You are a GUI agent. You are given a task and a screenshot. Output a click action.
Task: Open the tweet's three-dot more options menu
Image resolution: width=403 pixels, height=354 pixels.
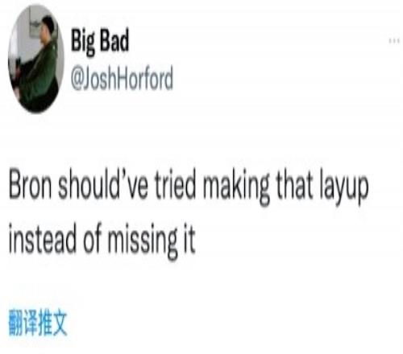point(394,41)
